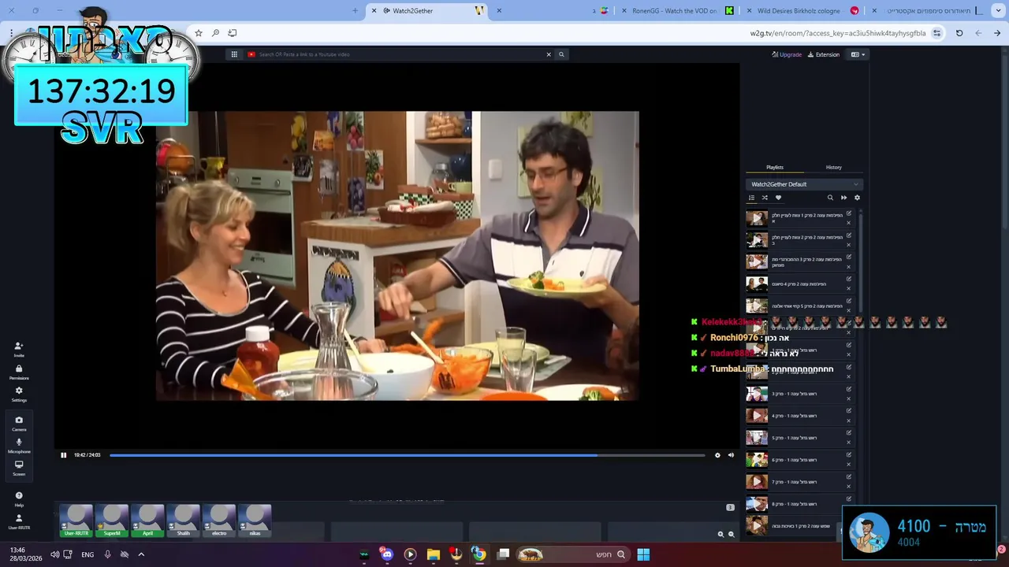Toggle the playlist list view icon
This screenshot has height=567, width=1009.
pyautogui.click(x=751, y=198)
